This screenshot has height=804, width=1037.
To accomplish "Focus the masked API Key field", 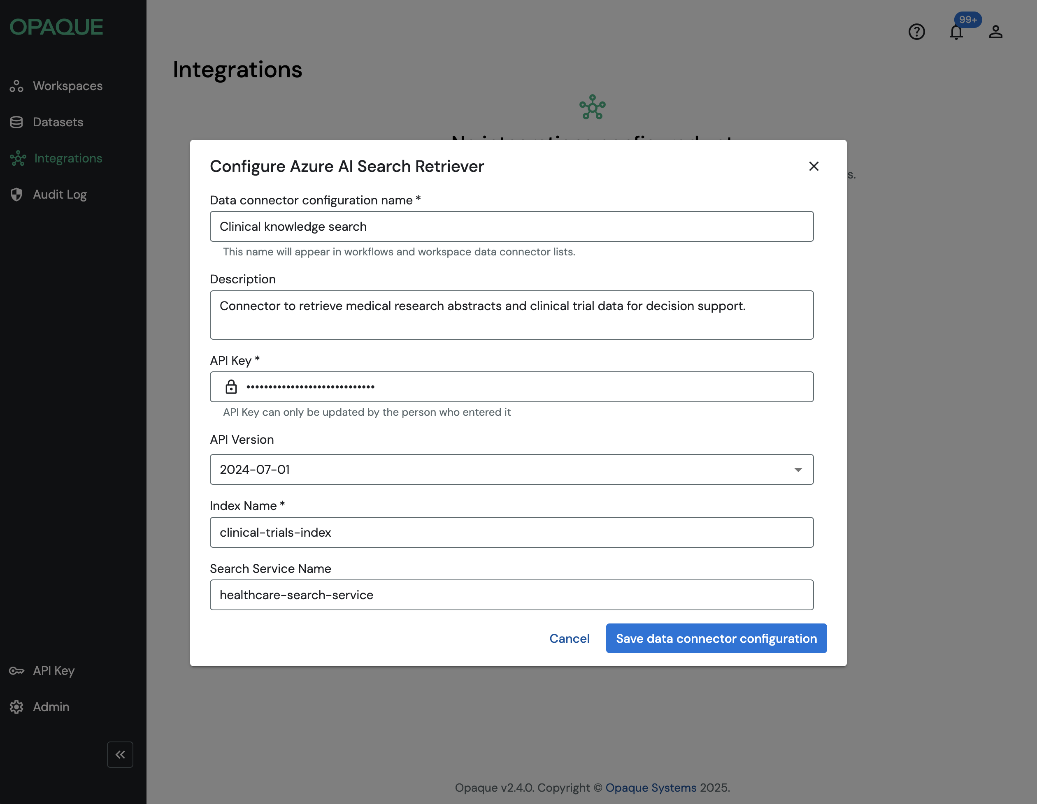I will pos(512,387).
